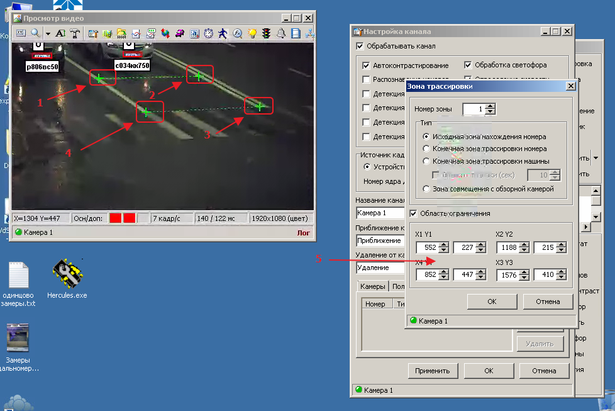Image resolution: width=615 pixels, height=411 pixels.
Task: Decrease the X1 coordinate value with spinner
Action: tap(443, 251)
